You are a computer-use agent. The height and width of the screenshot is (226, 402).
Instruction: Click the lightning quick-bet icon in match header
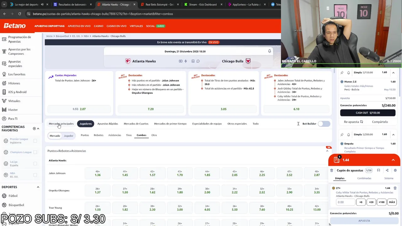point(186,61)
